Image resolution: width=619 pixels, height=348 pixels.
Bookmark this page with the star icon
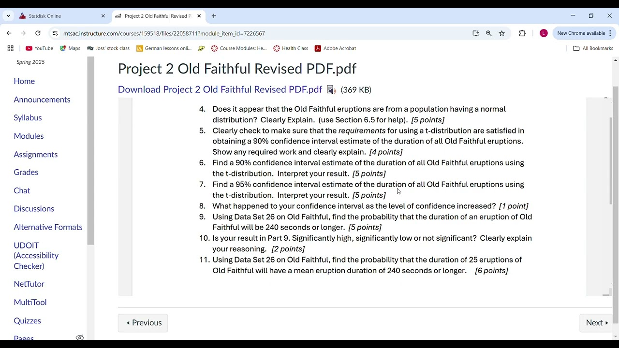[502, 33]
